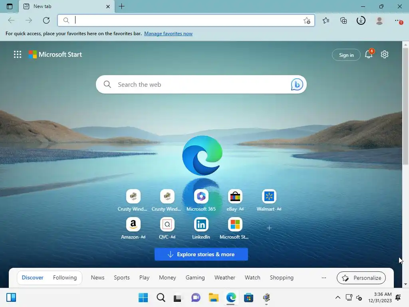Open the Windows Start menu

143,297
